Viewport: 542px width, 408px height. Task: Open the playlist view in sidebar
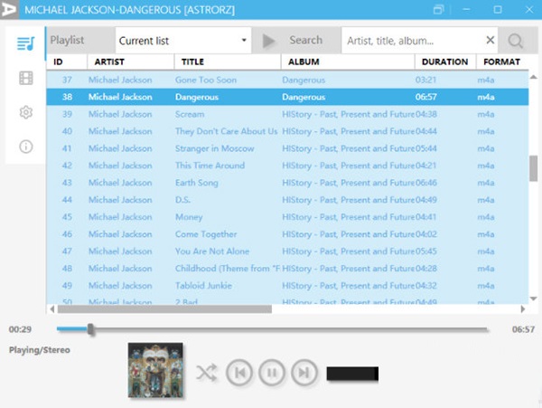(x=26, y=43)
